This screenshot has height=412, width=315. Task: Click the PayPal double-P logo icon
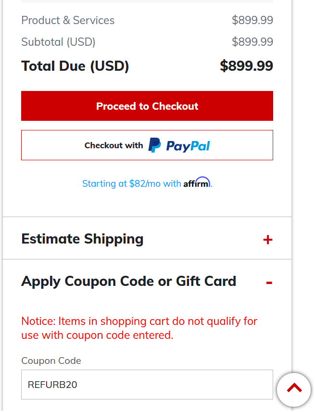click(x=154, y=145)
